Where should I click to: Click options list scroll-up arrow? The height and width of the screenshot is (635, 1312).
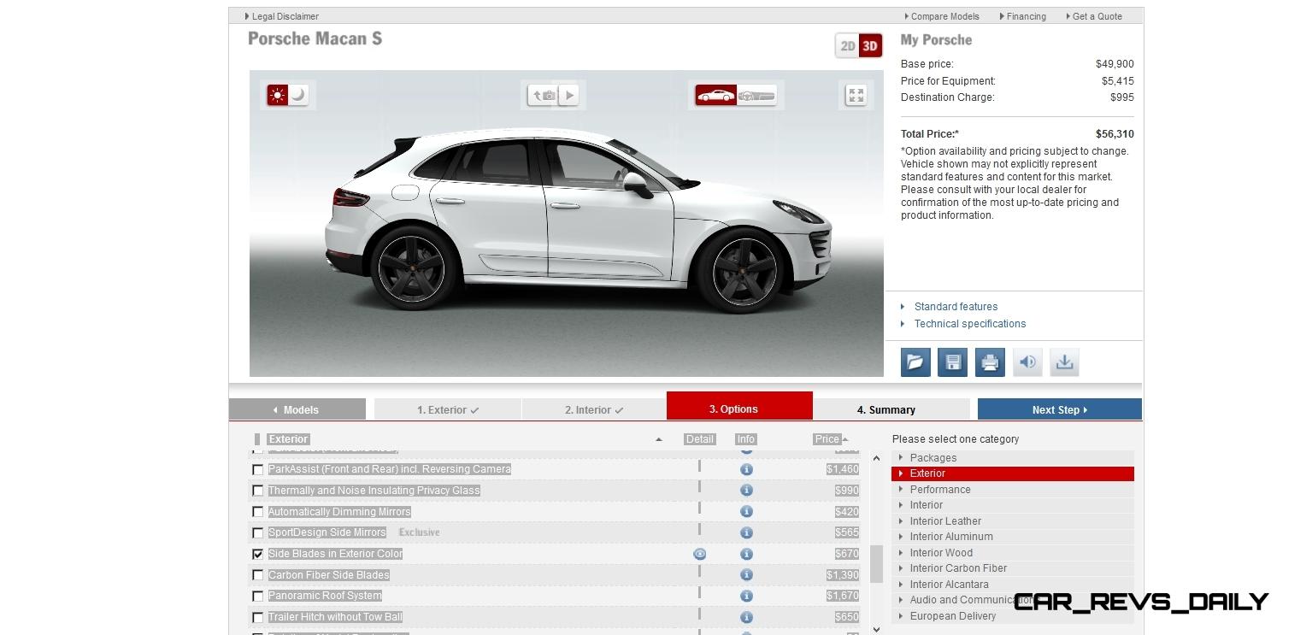coord(876,458)
